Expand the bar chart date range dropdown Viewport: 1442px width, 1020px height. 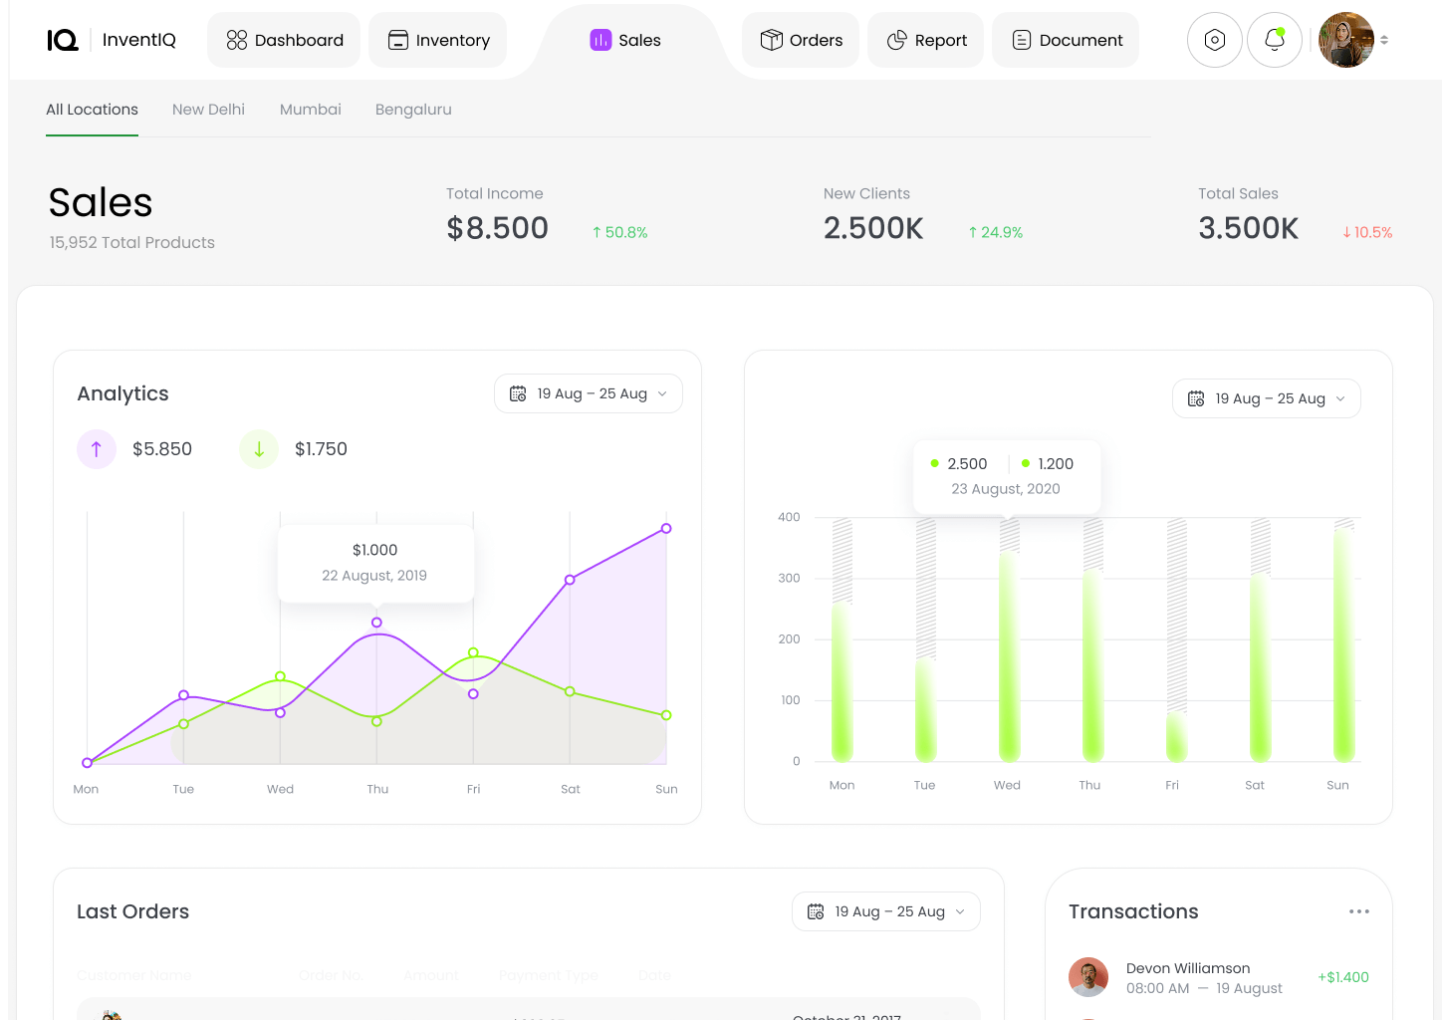coord(1340,398)
